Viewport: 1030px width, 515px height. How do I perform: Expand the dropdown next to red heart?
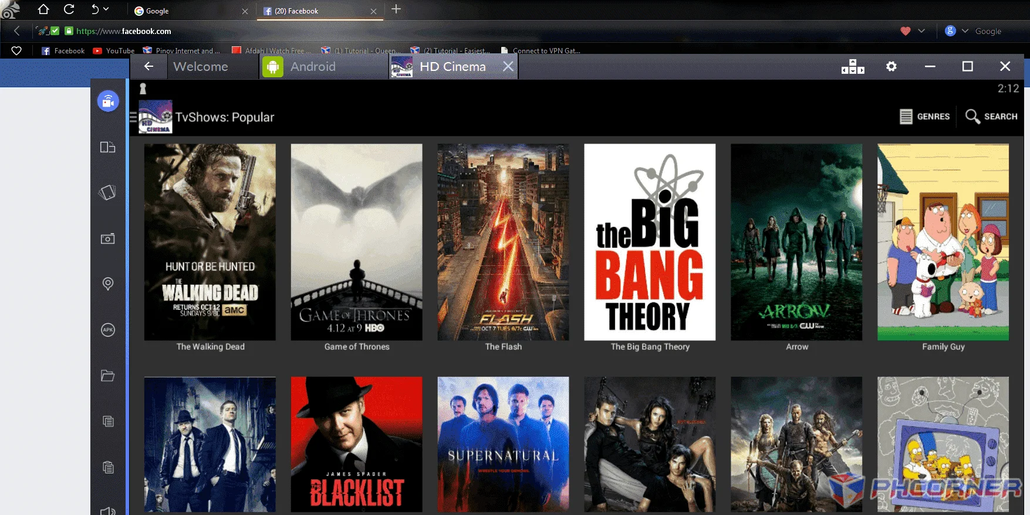coord(921,31)
